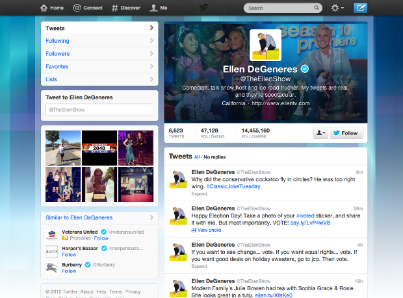Open the 47,128 Following count
Image resolution: width=403 pixels, height=298 pixels.
click(213, 133)
